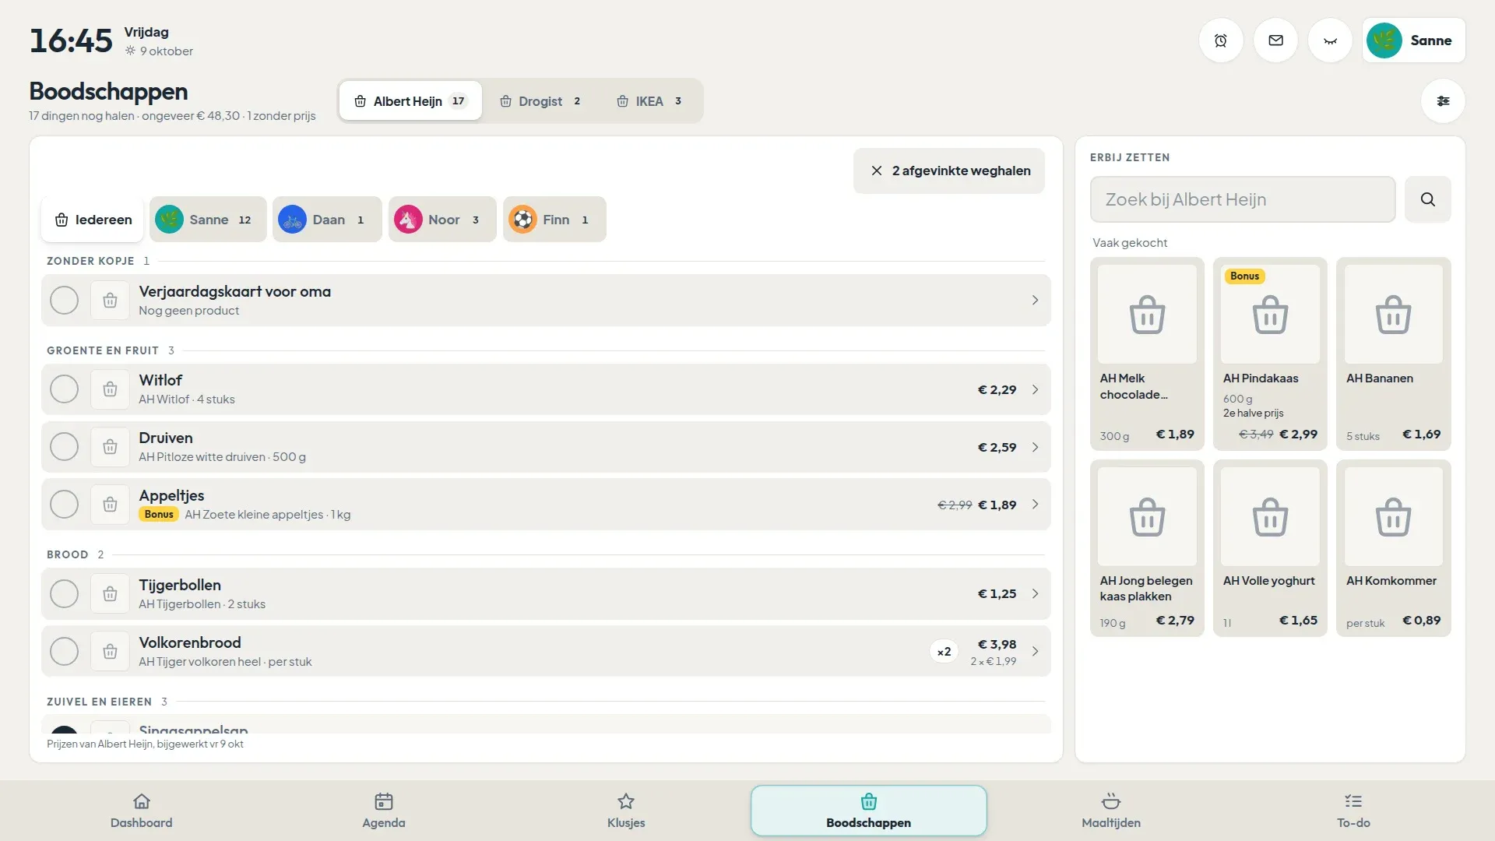The image size is (1495, 841).
Task: Remove 2 afgevinkte items button
Action: tap(949, 171)
